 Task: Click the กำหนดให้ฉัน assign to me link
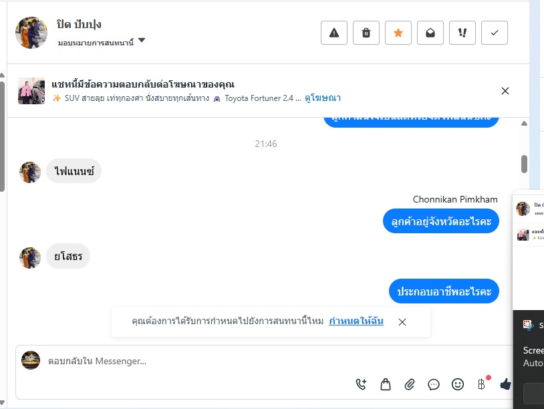[356, 321]
